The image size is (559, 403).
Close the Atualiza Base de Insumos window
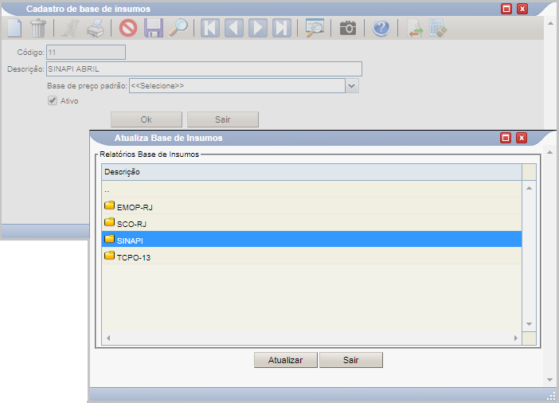pos(522,138)
